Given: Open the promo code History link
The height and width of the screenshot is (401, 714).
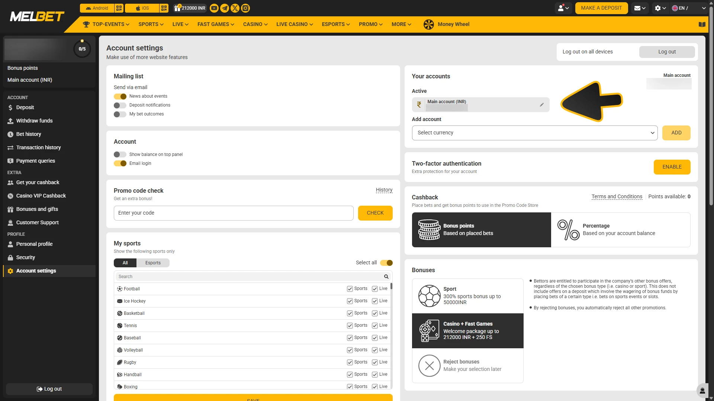Looking at the screenshot, I should 384,190.
